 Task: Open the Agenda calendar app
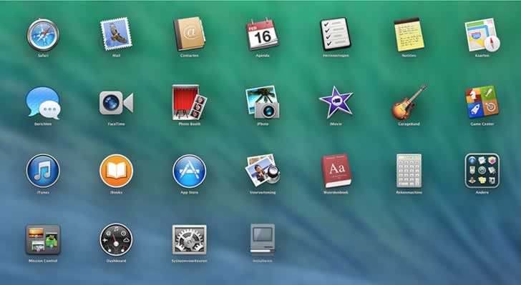pos(262,34)
